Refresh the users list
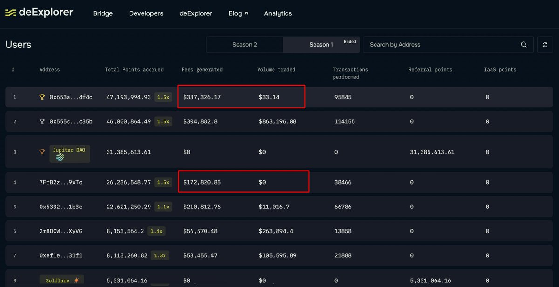The image size is (559, 287). 545,45
